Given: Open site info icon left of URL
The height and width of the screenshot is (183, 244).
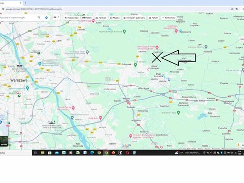Looking at the screenshot, I should coord(3,9).
